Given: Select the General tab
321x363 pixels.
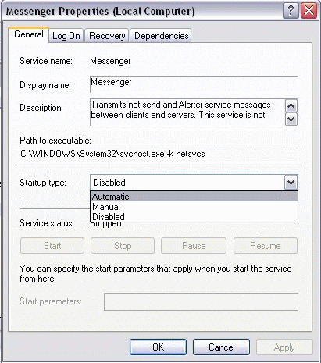Looking at the screenshot, I should pos(29,34).
